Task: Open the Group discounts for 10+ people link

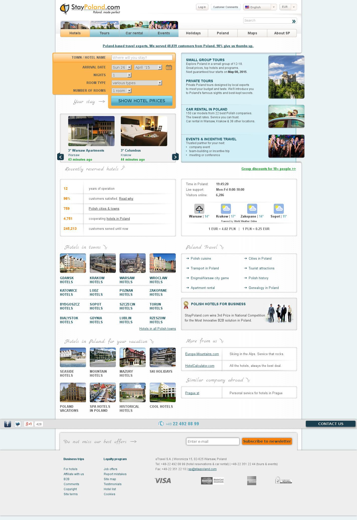Action: (x=269, y=169)
